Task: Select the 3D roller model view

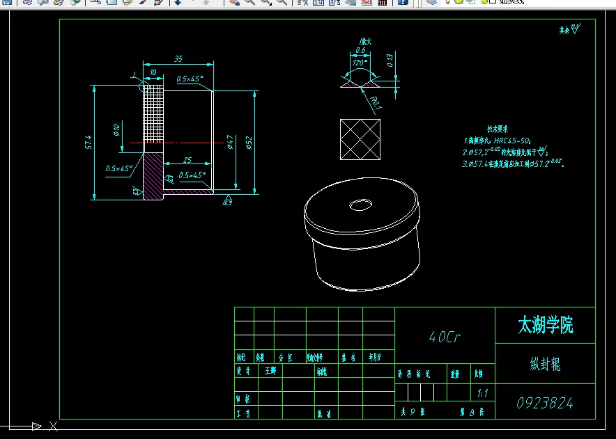Action: [362, 234]
